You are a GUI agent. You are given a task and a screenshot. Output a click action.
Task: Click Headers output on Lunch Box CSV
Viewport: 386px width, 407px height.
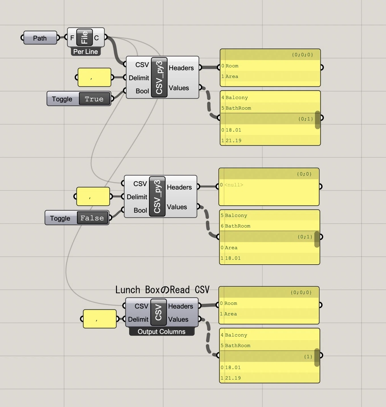[x=181, y=306]
